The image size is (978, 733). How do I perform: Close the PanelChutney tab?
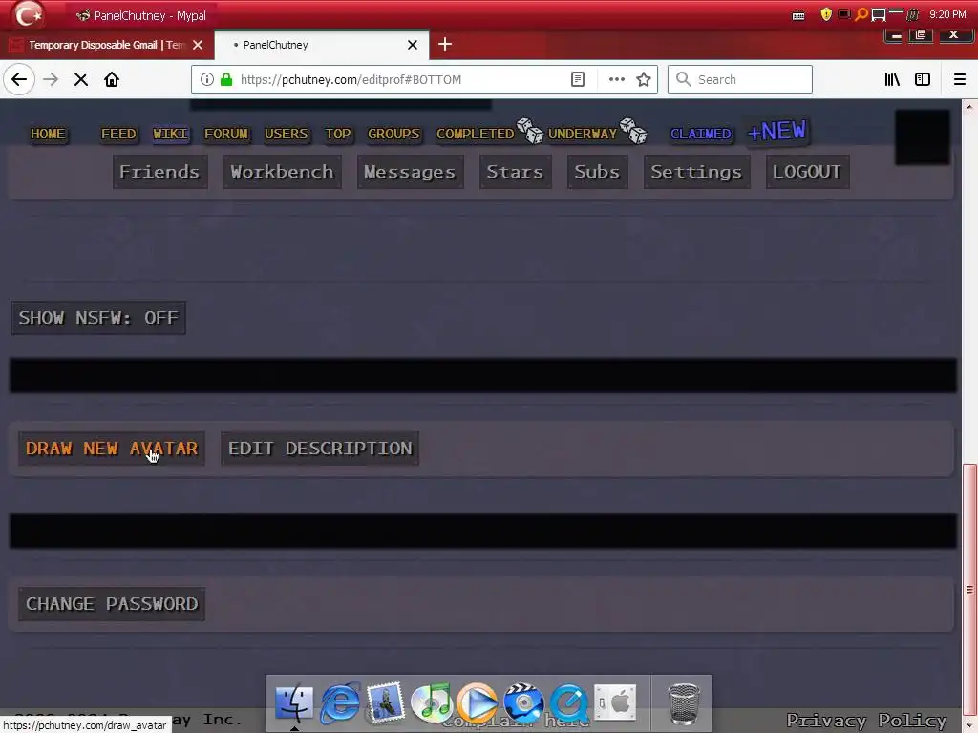413,45
